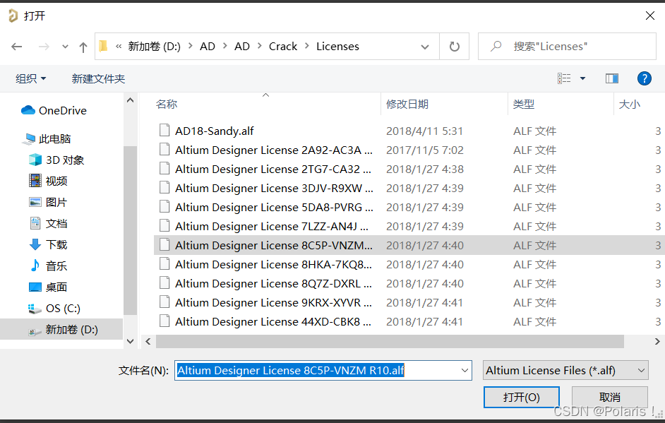Image resolution: width=665 pixels, height=423 pixels.
Task: Select license file 2A92-AC3A
Action: [274, 150]
